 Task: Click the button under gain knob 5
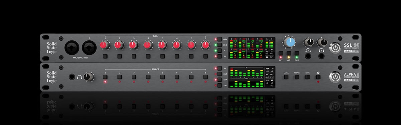(162, 56)
